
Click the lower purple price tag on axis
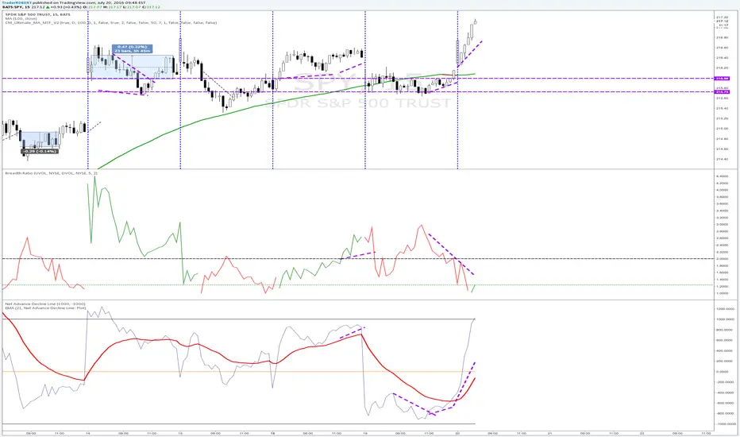tap(722, 92)
